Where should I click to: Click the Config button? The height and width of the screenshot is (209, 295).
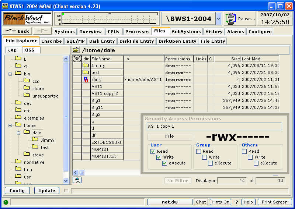click(17, 191)
